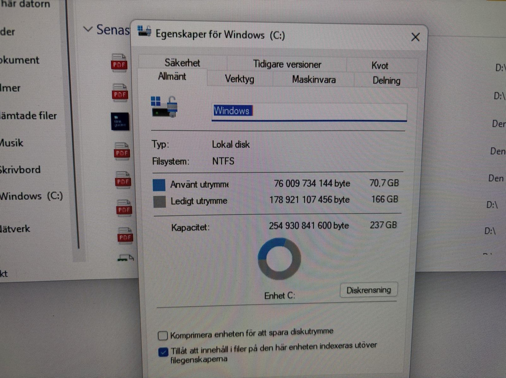Select Hämtade filer in Explorer sidebar
The image size is (506, 378).
(28, 116)
